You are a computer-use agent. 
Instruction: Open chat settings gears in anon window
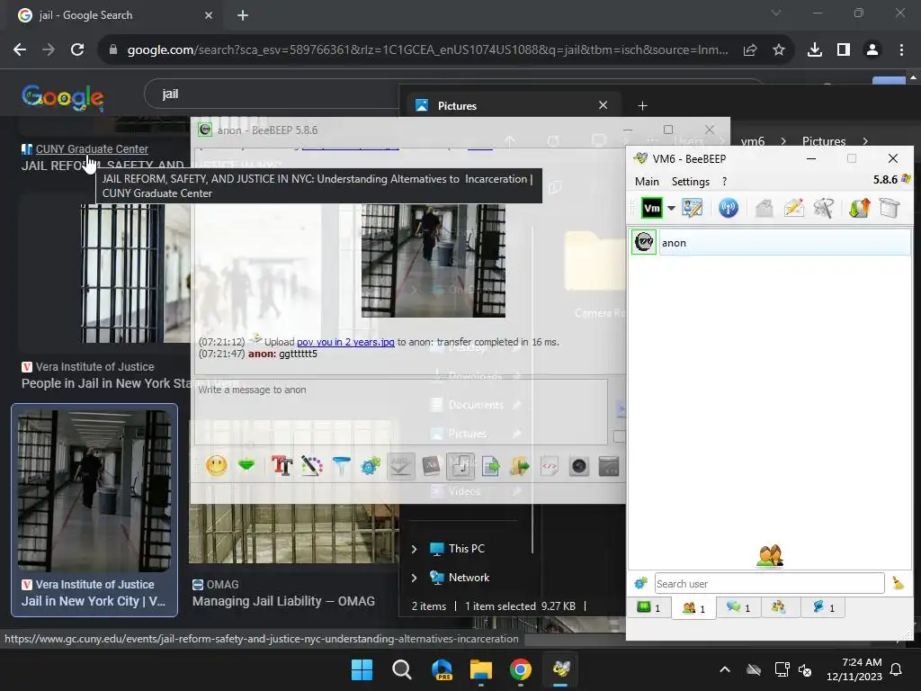(x=371, y=466)
